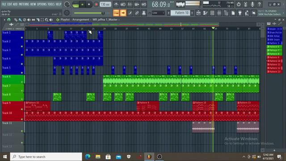The height and width of the screenshot is (161, 286).
Task: Open the EDIT menu
Action: click(10, 4)
